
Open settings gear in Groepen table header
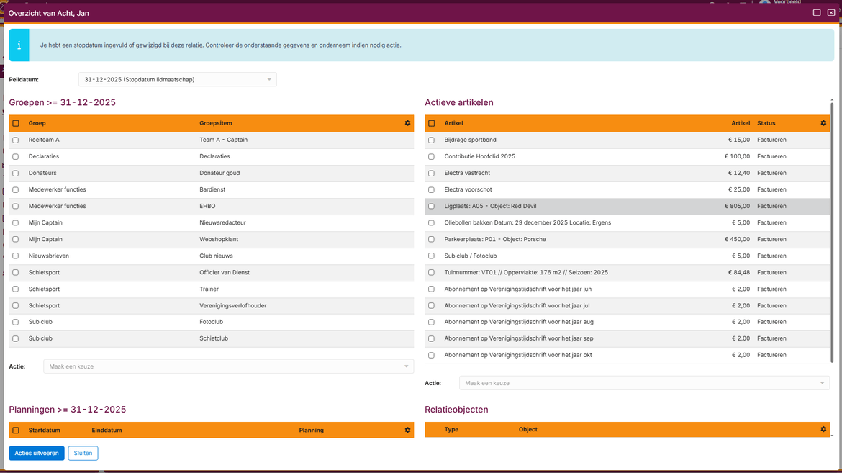407,123
